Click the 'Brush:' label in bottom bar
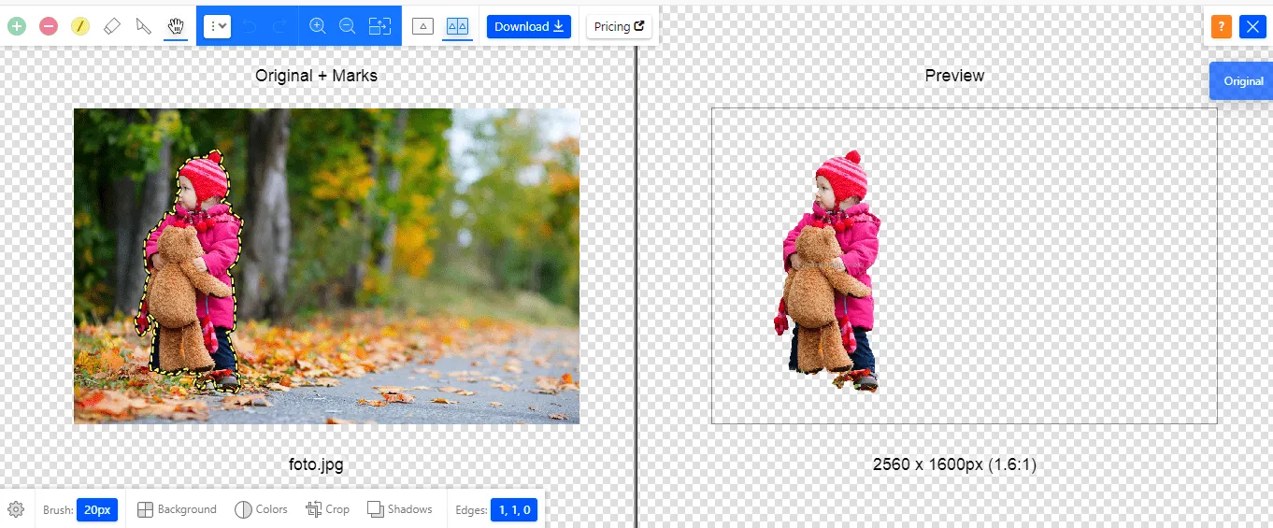Image resolution: width=1273 pixels, height=528 pixels. point(58,510)
